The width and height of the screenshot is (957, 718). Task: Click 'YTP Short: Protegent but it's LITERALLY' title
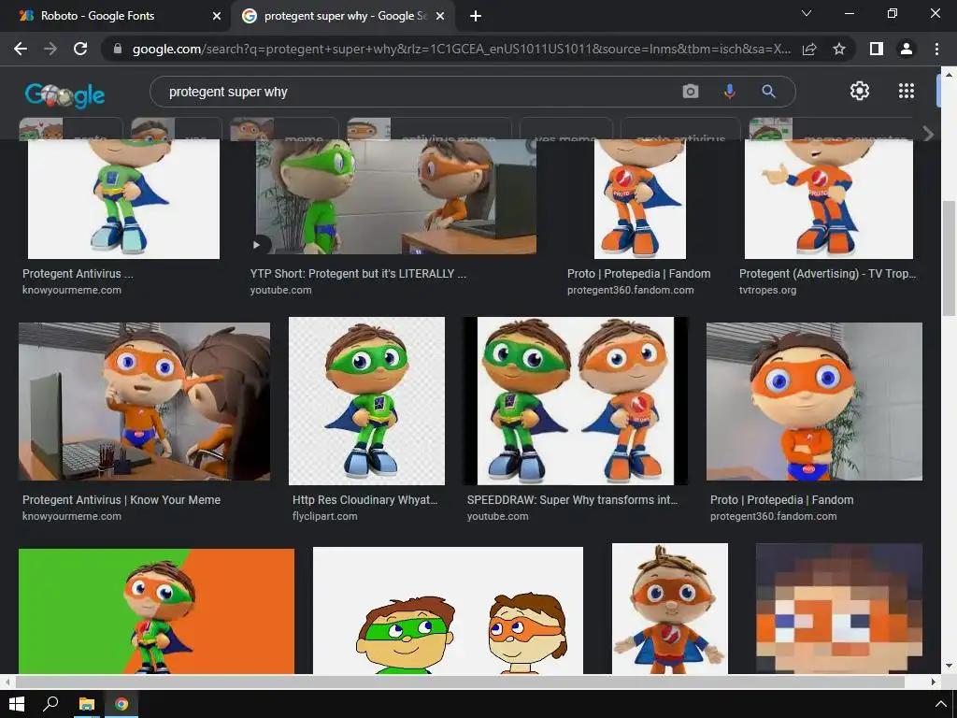pos(358,274)
